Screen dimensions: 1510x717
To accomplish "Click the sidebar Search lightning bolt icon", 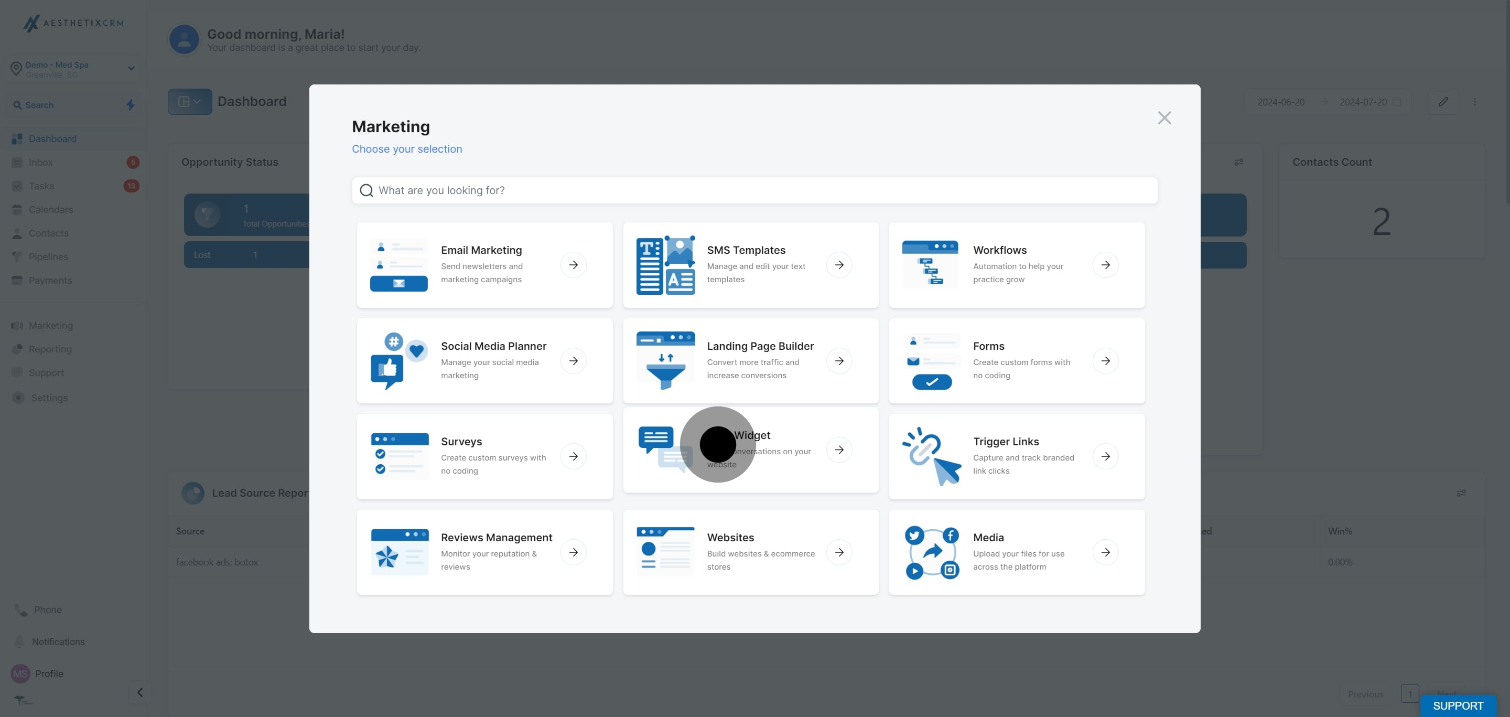I will click(x=131, y=105).
